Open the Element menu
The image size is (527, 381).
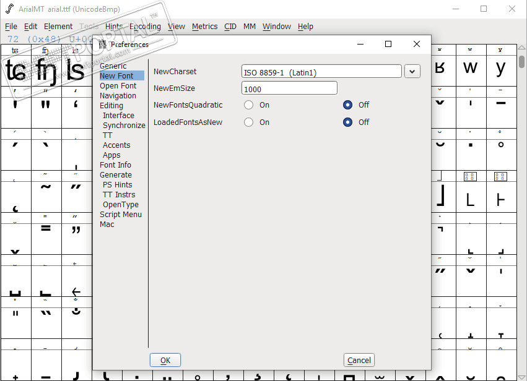(x=58, y=27)
